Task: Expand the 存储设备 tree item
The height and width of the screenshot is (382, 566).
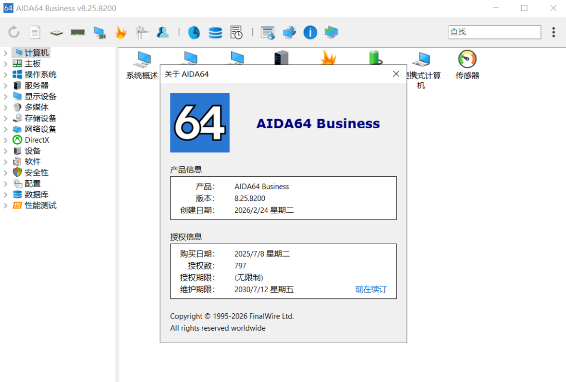Action: [4, 118]
